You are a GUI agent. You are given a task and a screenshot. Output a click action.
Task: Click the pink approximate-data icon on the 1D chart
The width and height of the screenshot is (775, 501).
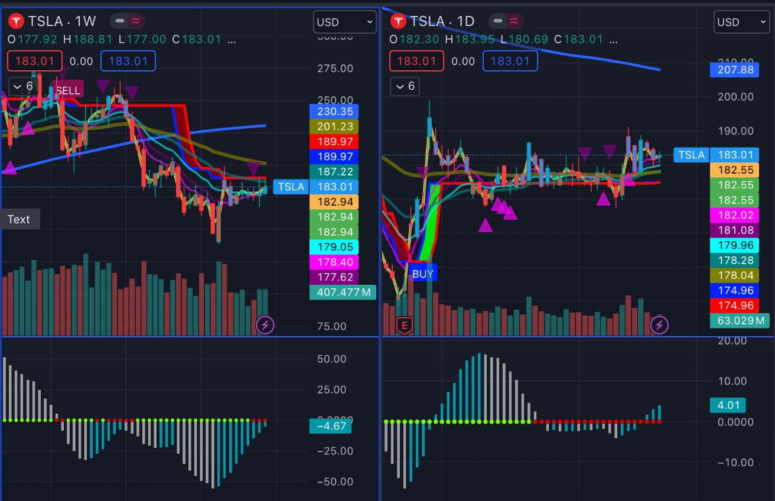point(514,21)
